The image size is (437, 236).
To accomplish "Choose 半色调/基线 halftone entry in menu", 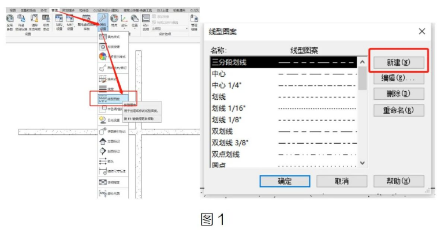I will coord(111,108).
